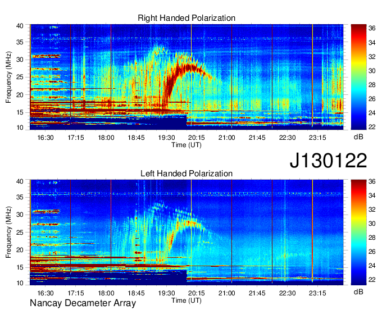Click the '21:45' tick on top time axis
382x310 pixels.
(x=257, y=138)
